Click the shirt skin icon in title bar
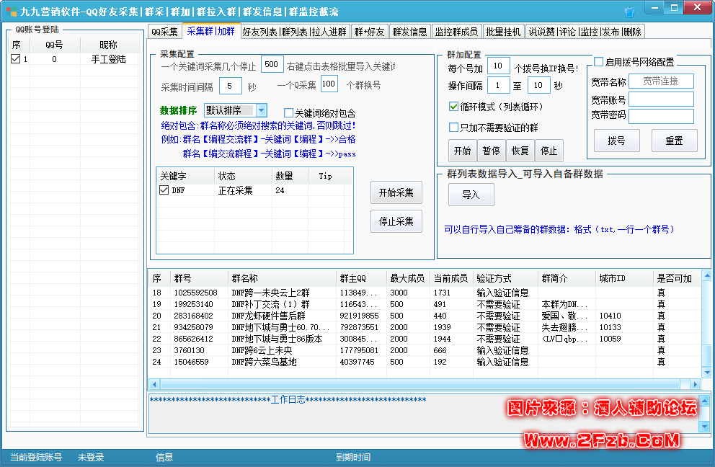715x467 pixels. (630, 11)
